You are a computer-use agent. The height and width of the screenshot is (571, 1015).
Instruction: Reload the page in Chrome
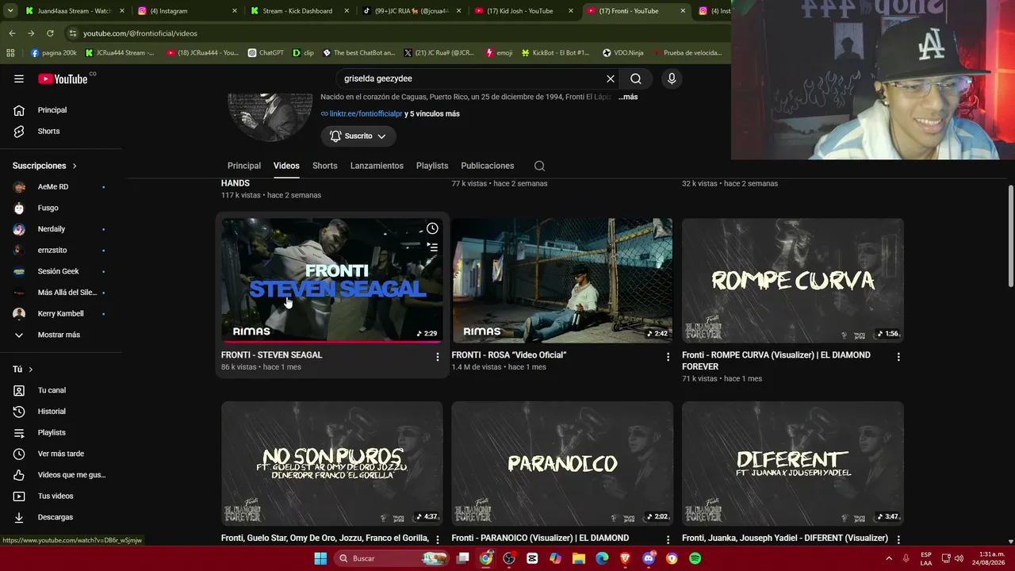point(50,33)
